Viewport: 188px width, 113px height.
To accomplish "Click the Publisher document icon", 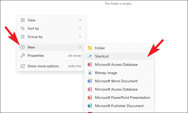I will 90,106.
